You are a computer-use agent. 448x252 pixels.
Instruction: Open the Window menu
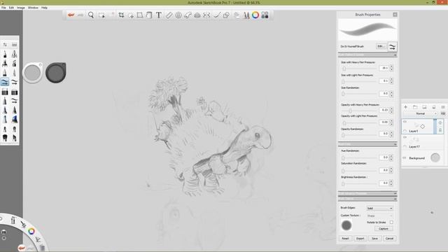coord(33,8)
